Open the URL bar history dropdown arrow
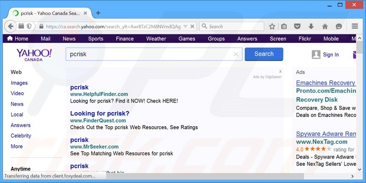This screenshot has width=366, height=183. coord(185,26)
